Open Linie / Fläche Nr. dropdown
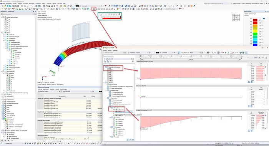 click(199, 53)
